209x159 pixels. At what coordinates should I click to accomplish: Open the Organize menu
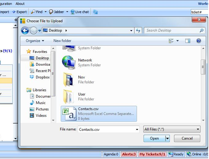click(x=35, y=41)
